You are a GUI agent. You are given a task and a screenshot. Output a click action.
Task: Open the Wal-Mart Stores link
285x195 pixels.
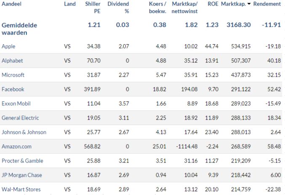tap(21, 190)
